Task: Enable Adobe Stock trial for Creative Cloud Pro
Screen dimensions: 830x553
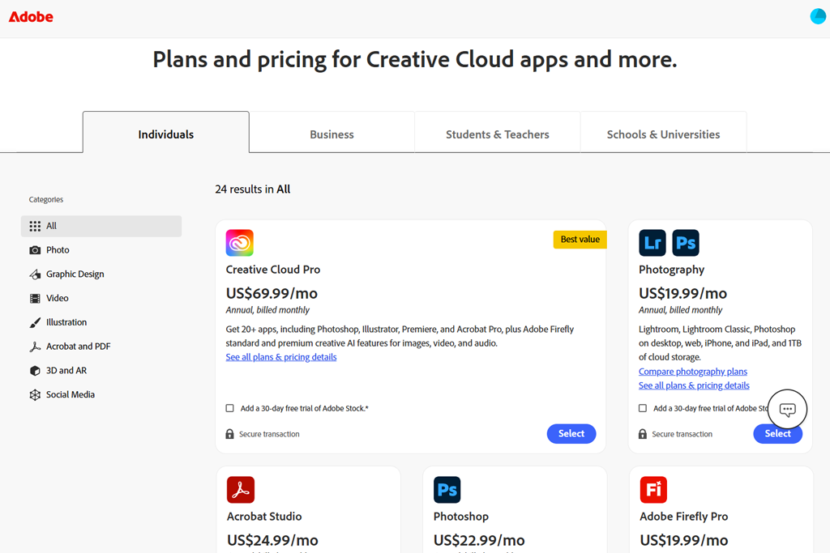Action: 229,408
